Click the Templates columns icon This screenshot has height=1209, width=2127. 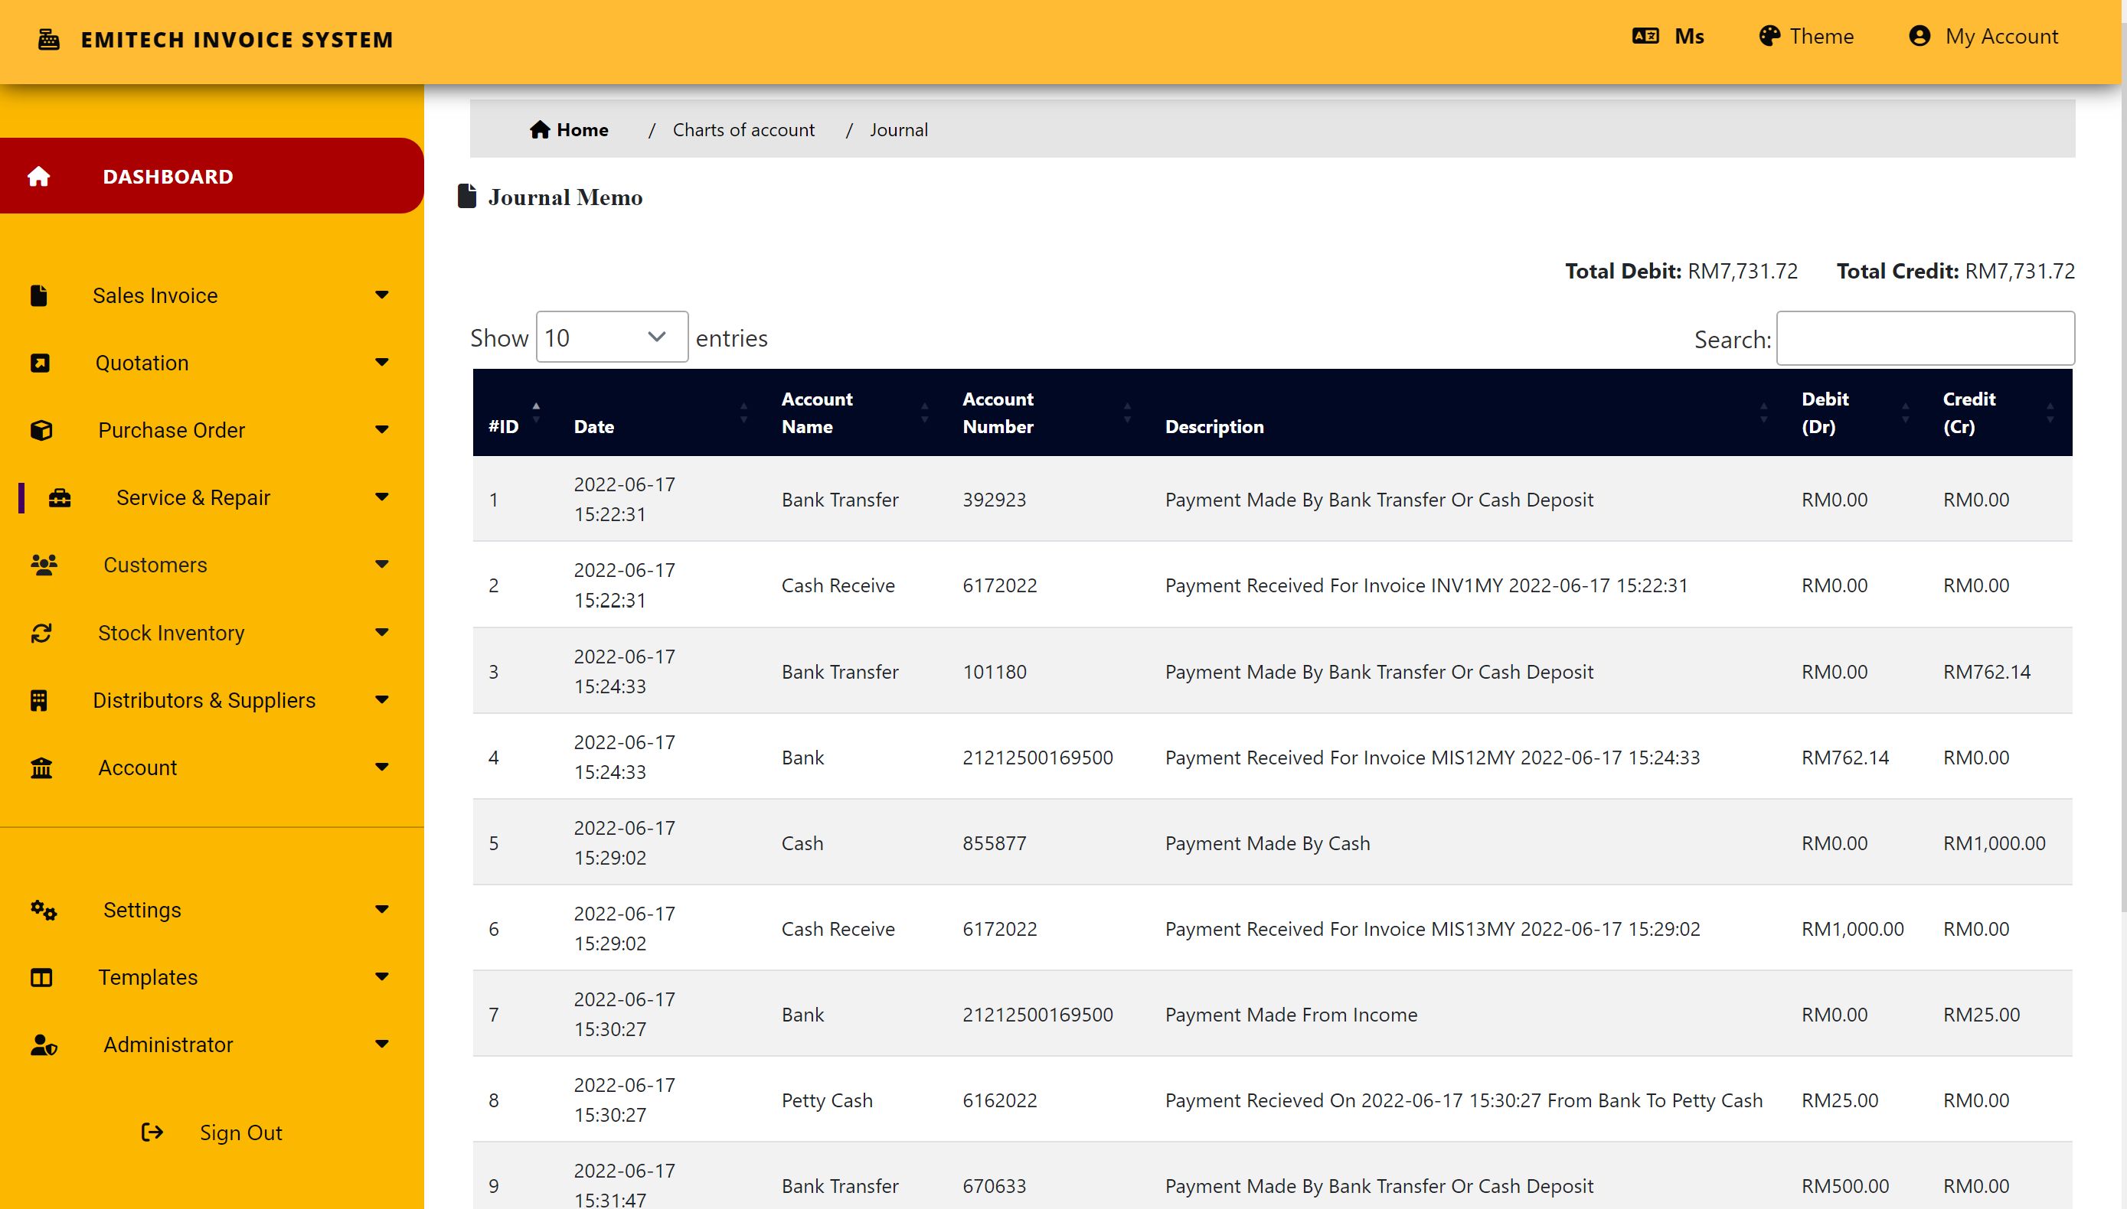pos(41,977)
